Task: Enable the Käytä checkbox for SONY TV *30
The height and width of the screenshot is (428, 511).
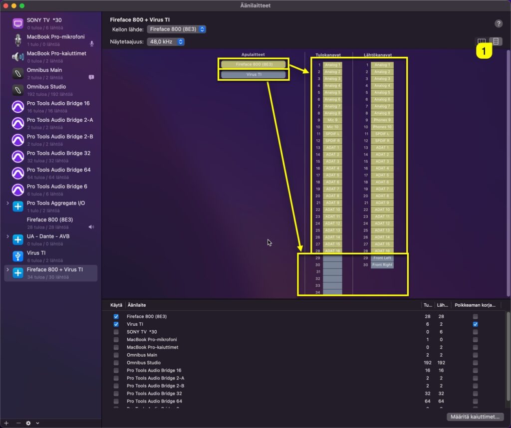Action: (x=117, y=332)
